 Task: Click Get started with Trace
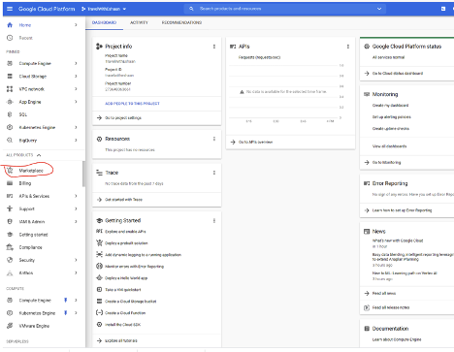(x=123, y=200)
